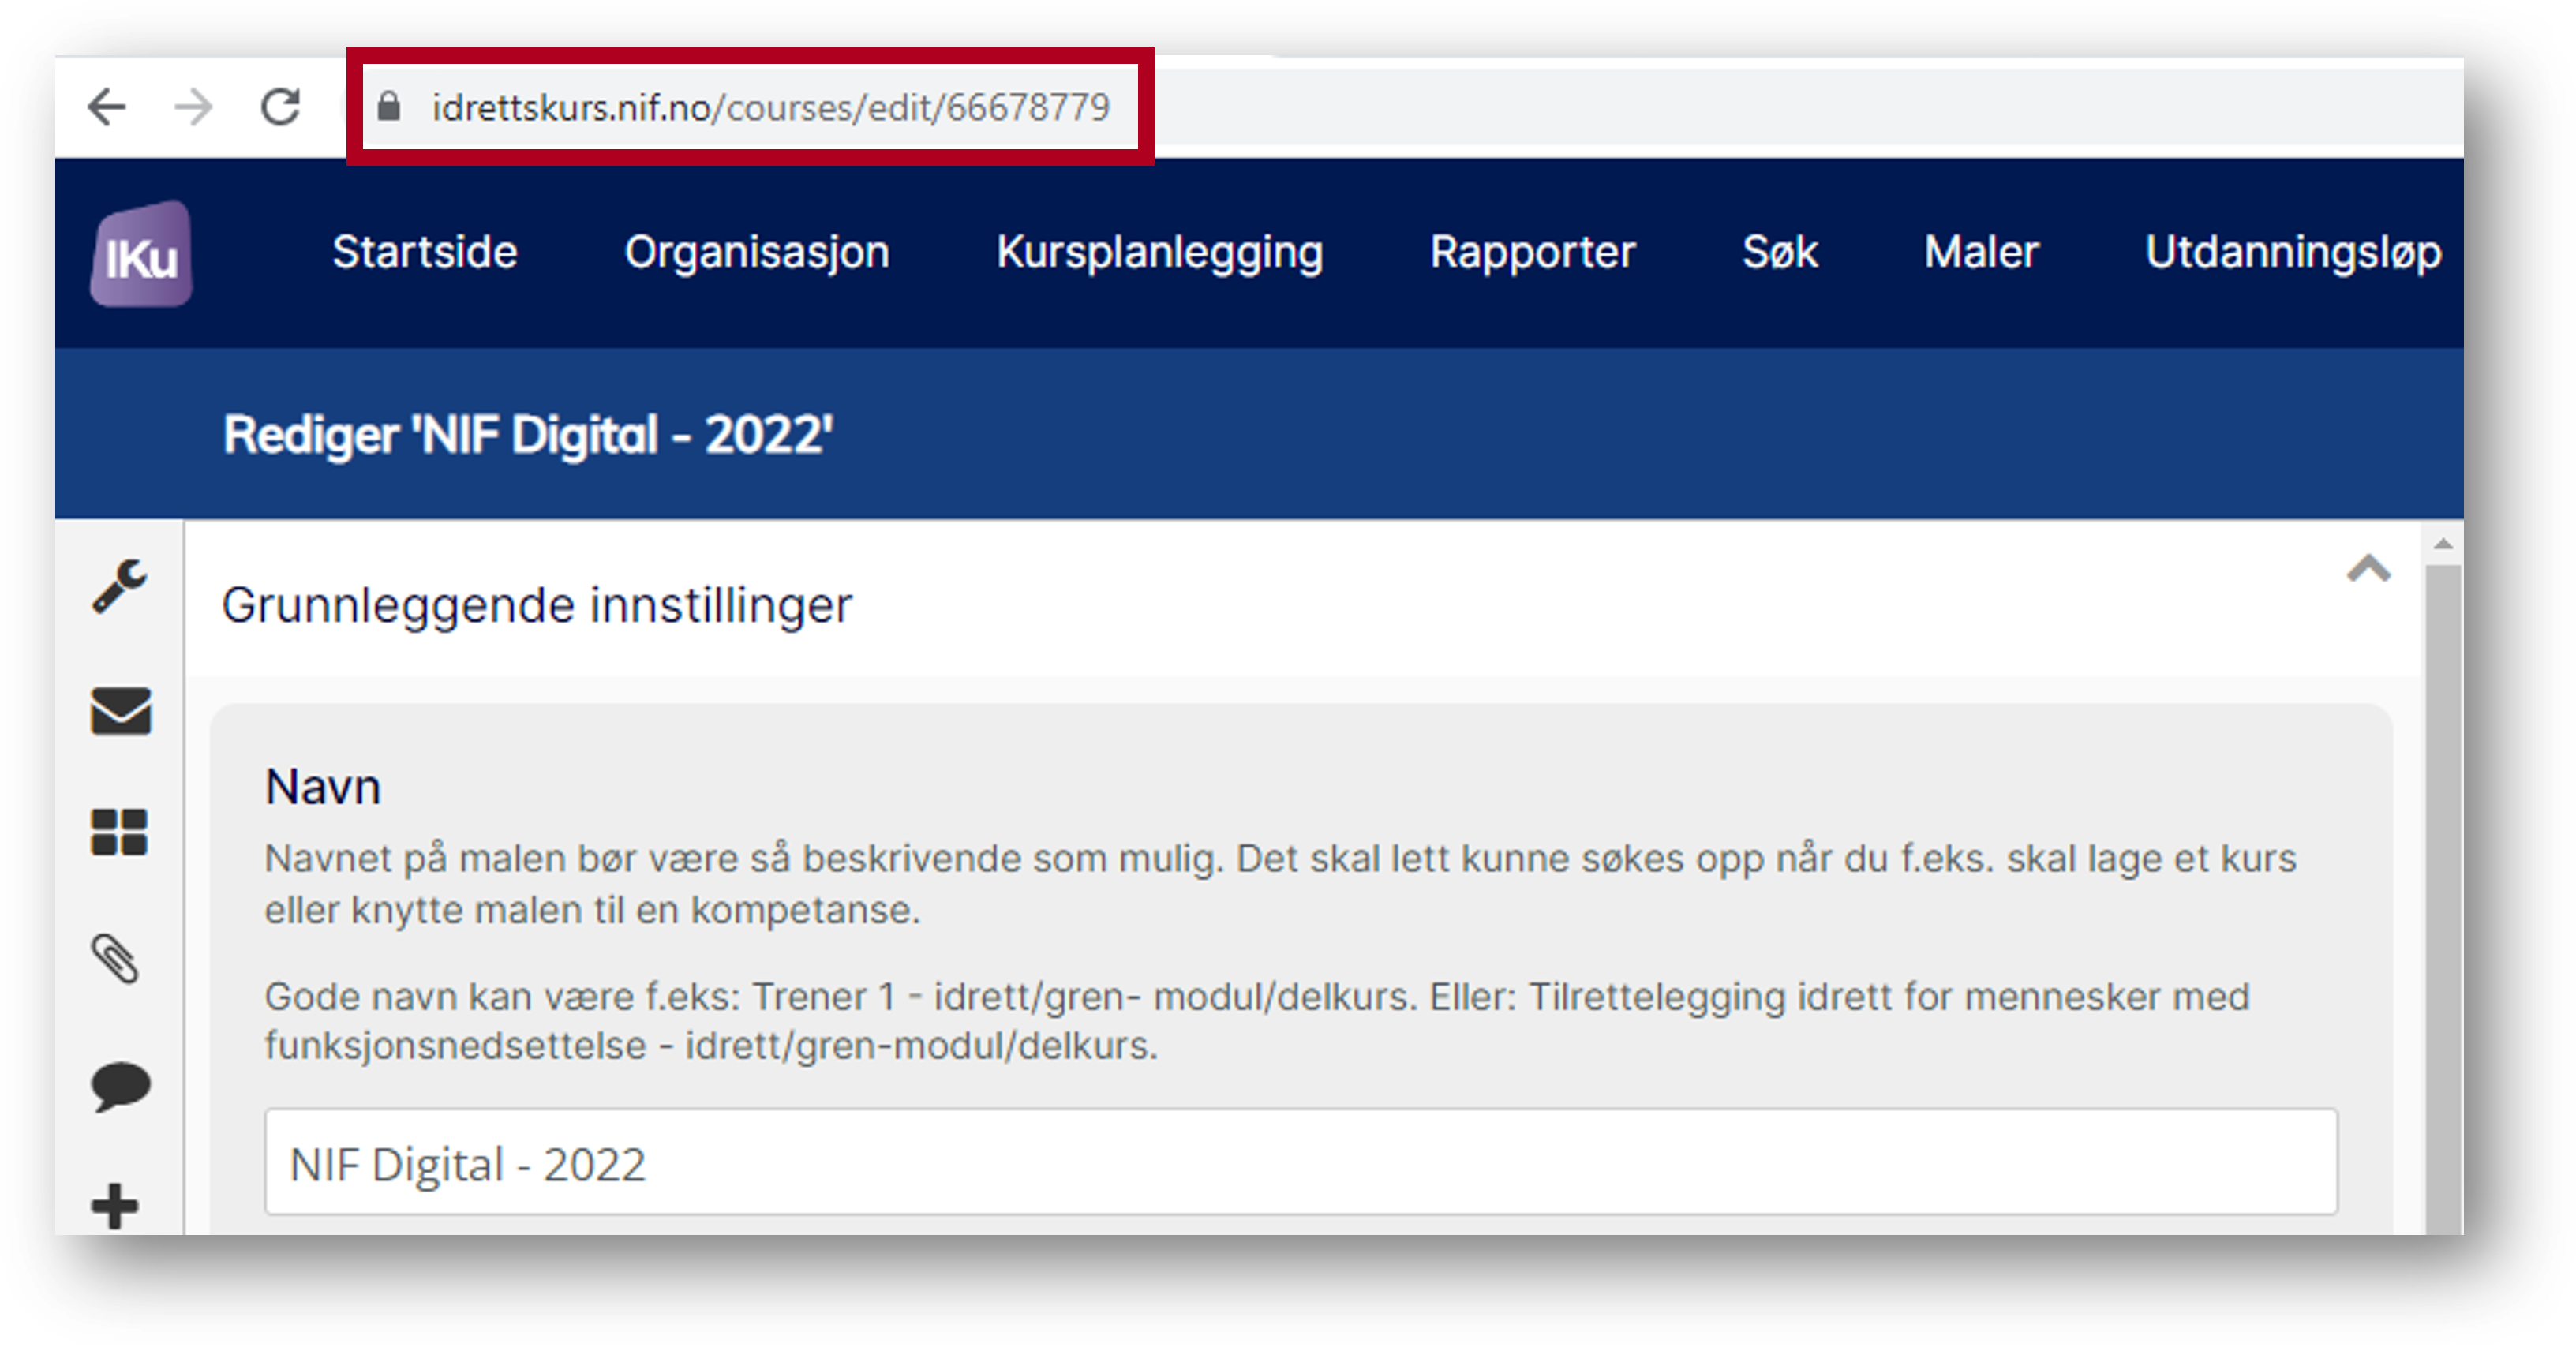Viewport: 2576px width, 1347px height.
Task: Open the Søk menu item
Action: pyautogui.click(x=1780, y=252)
